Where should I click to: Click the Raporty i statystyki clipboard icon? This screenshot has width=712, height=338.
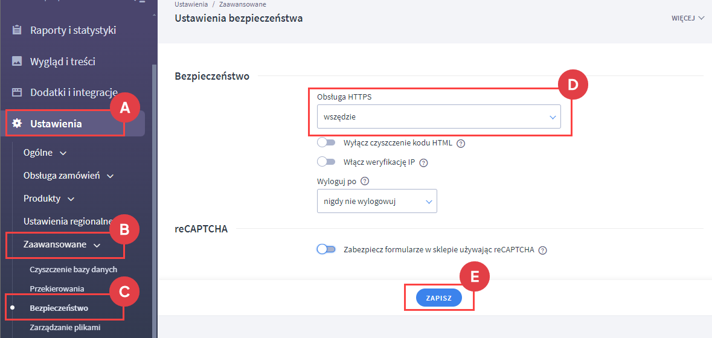click(x=17, y=30)
